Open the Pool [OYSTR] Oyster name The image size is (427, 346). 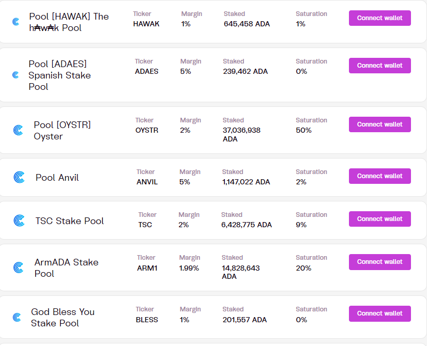click(x=62, y=130)
